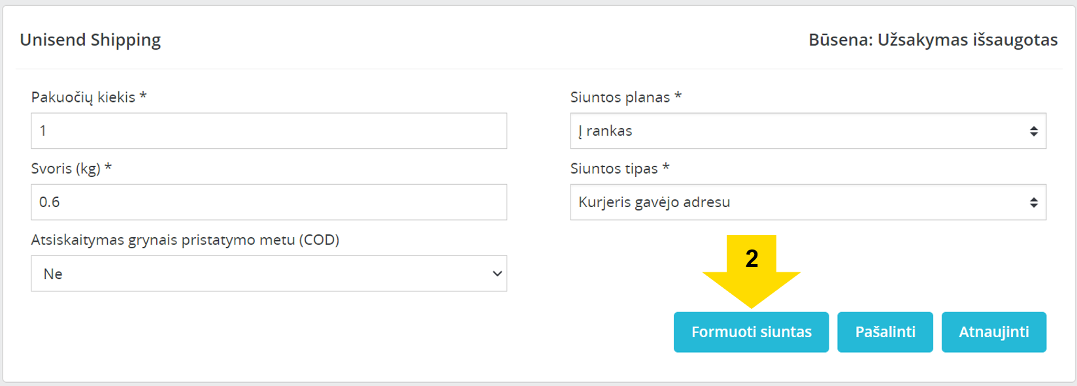1077x386 pixels.
Task: Click the up-down arrows icon in Siuntos tipas
Action: point(1033,202)
